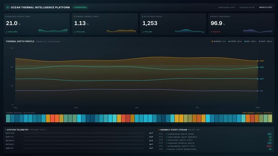Click the platform logo icon beside the title
This screenshot has height=156, width=278.
[7, 7]
